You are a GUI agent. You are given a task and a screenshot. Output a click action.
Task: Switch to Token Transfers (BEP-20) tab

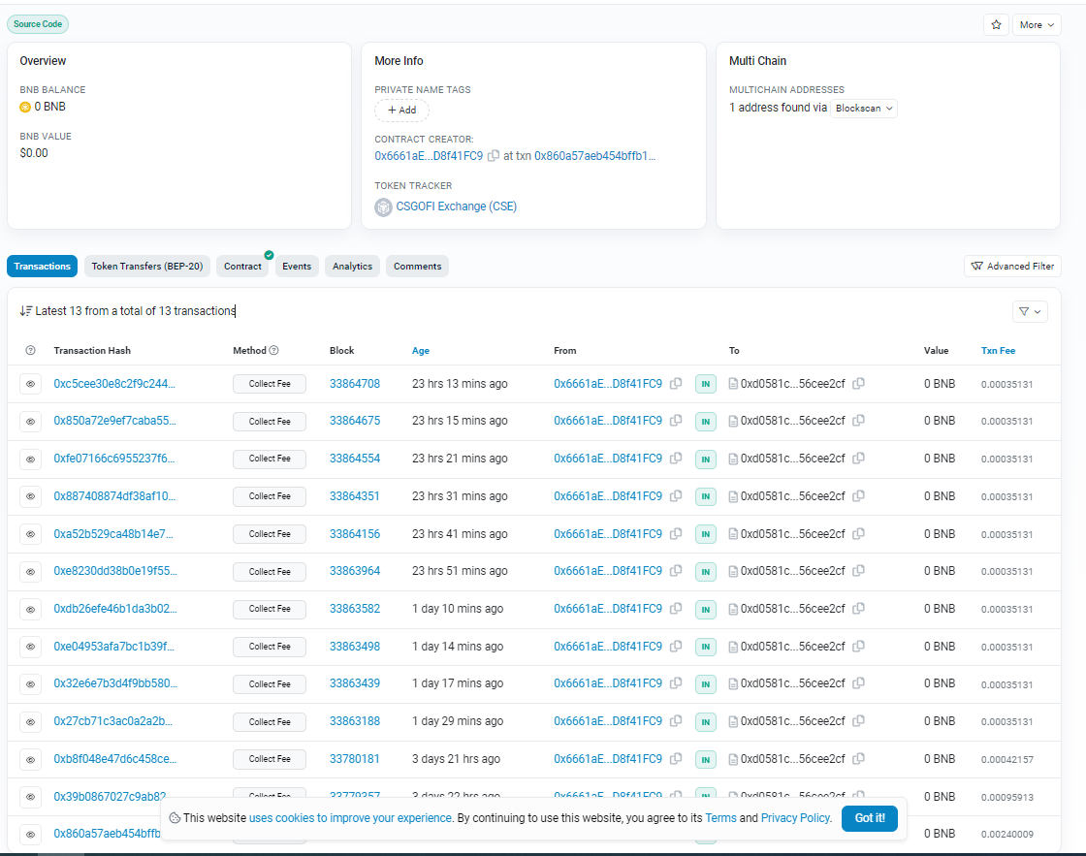pyautogui.click(x=147, y=267)
